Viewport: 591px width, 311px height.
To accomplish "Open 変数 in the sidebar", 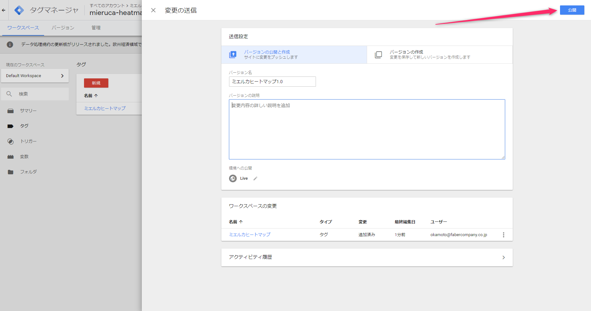I will [24, 156].
